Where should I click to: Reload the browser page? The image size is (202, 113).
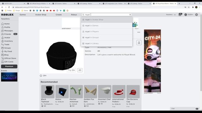9,7
